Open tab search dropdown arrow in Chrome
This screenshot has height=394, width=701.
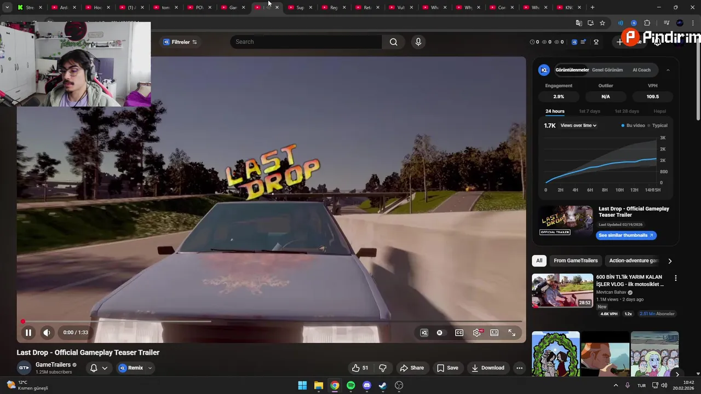click(x=7, y=7)
